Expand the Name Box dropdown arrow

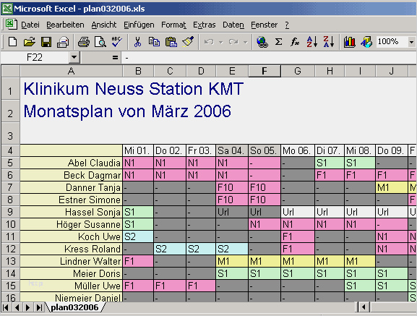click(x=74, y=57)
